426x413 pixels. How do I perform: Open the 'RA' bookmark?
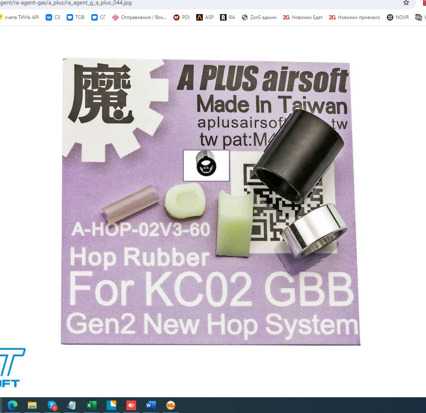227,17
